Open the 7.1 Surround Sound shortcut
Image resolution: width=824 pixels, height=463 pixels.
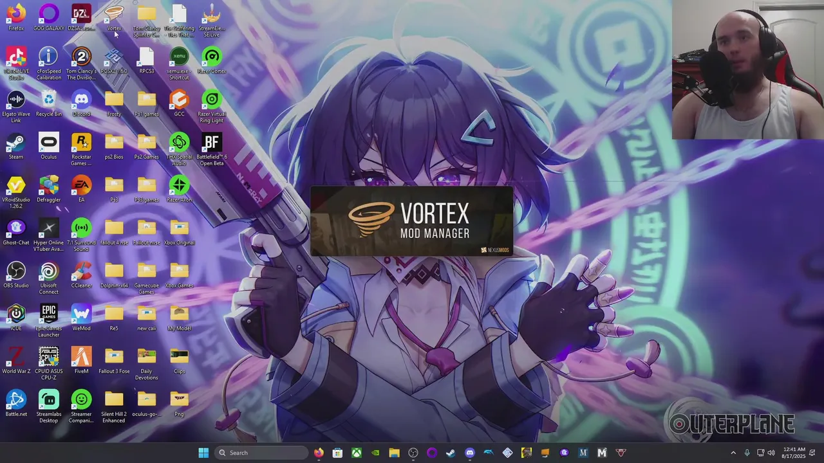[x=81, y=235]
